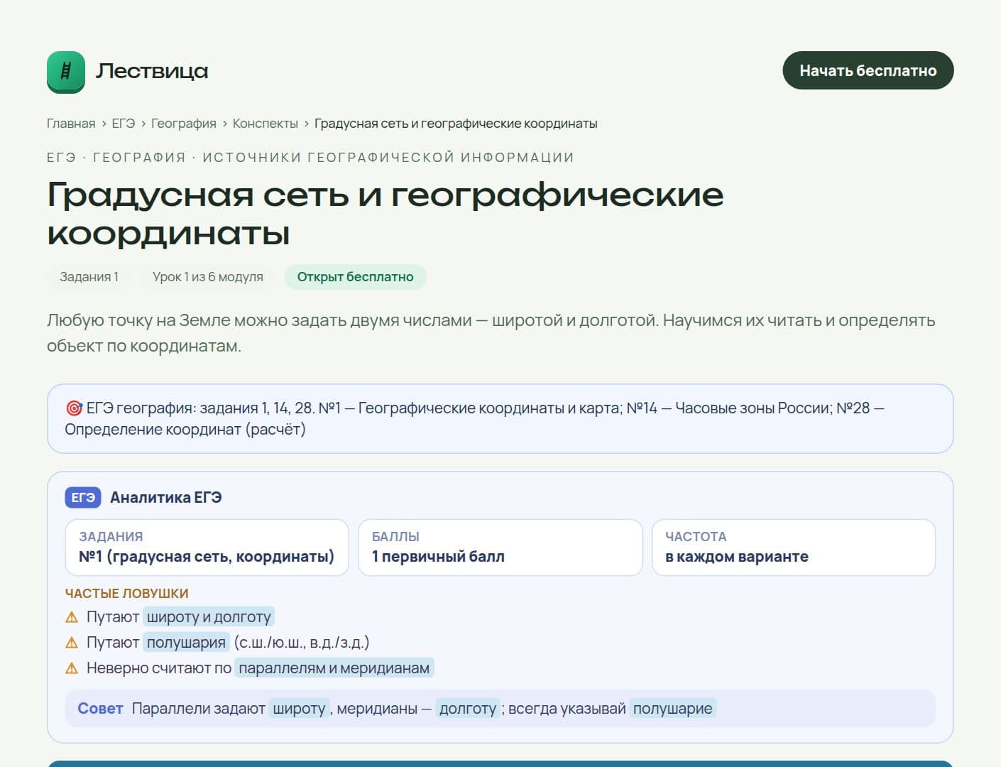Image resolution: width=1001 pixels, height=767 pixels.
Task: Click warning icon beside 'Путают широту и долготу'
Action: pos(72,617)
